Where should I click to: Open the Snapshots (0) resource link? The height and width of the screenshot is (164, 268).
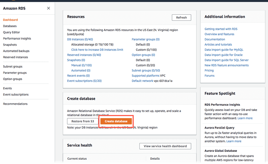coord(76,60)
